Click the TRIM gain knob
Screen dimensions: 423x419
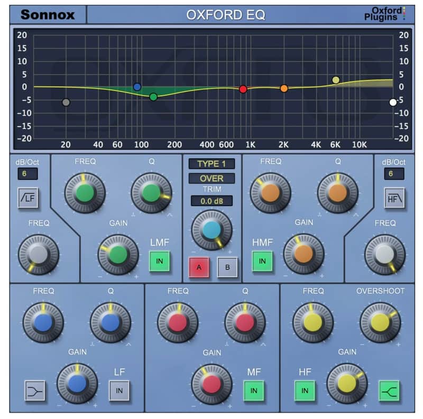point(210,231)
